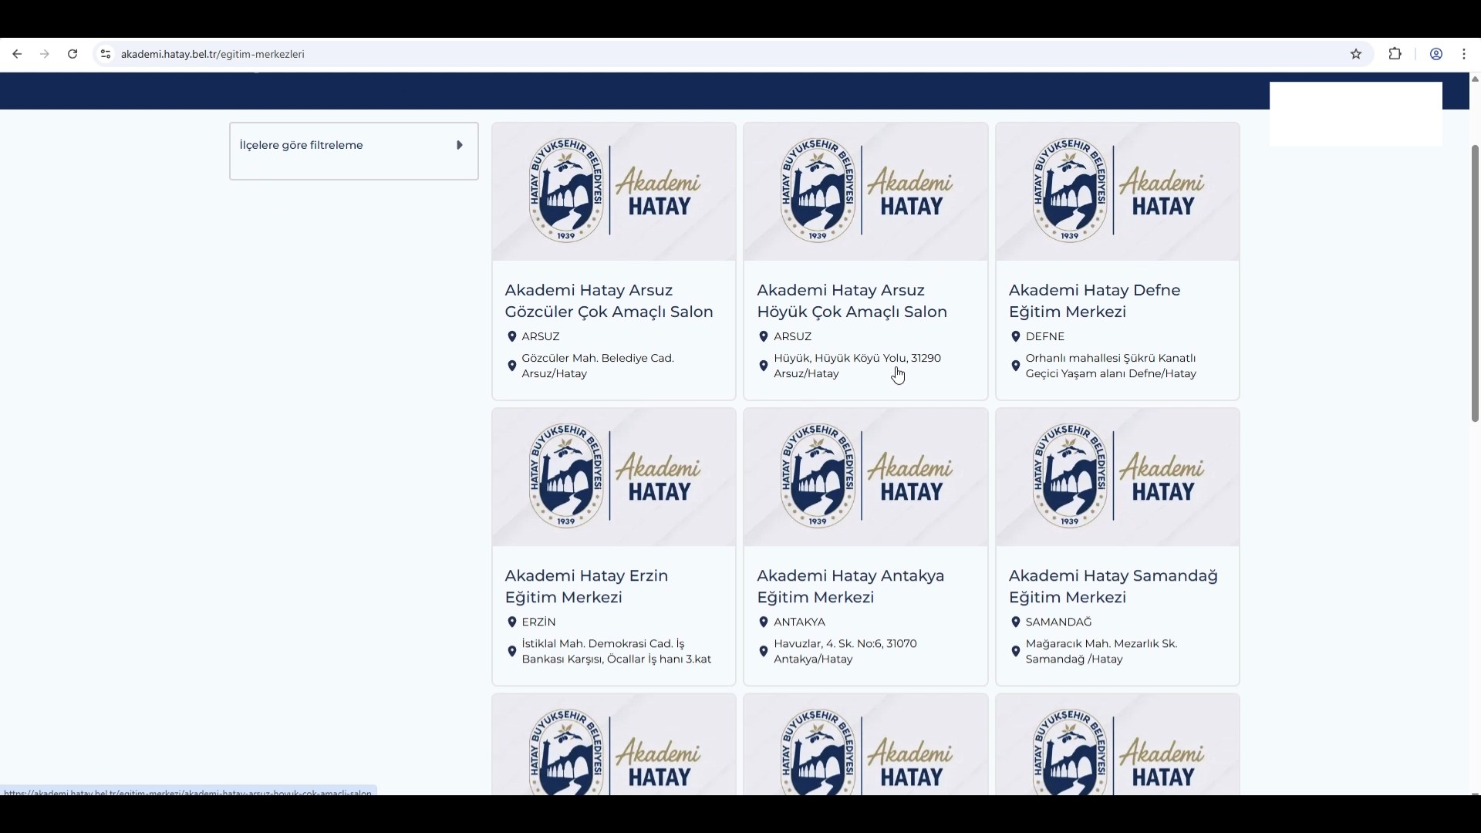Reload the current page
The image size is (1481, 833).
click(73, 54)
